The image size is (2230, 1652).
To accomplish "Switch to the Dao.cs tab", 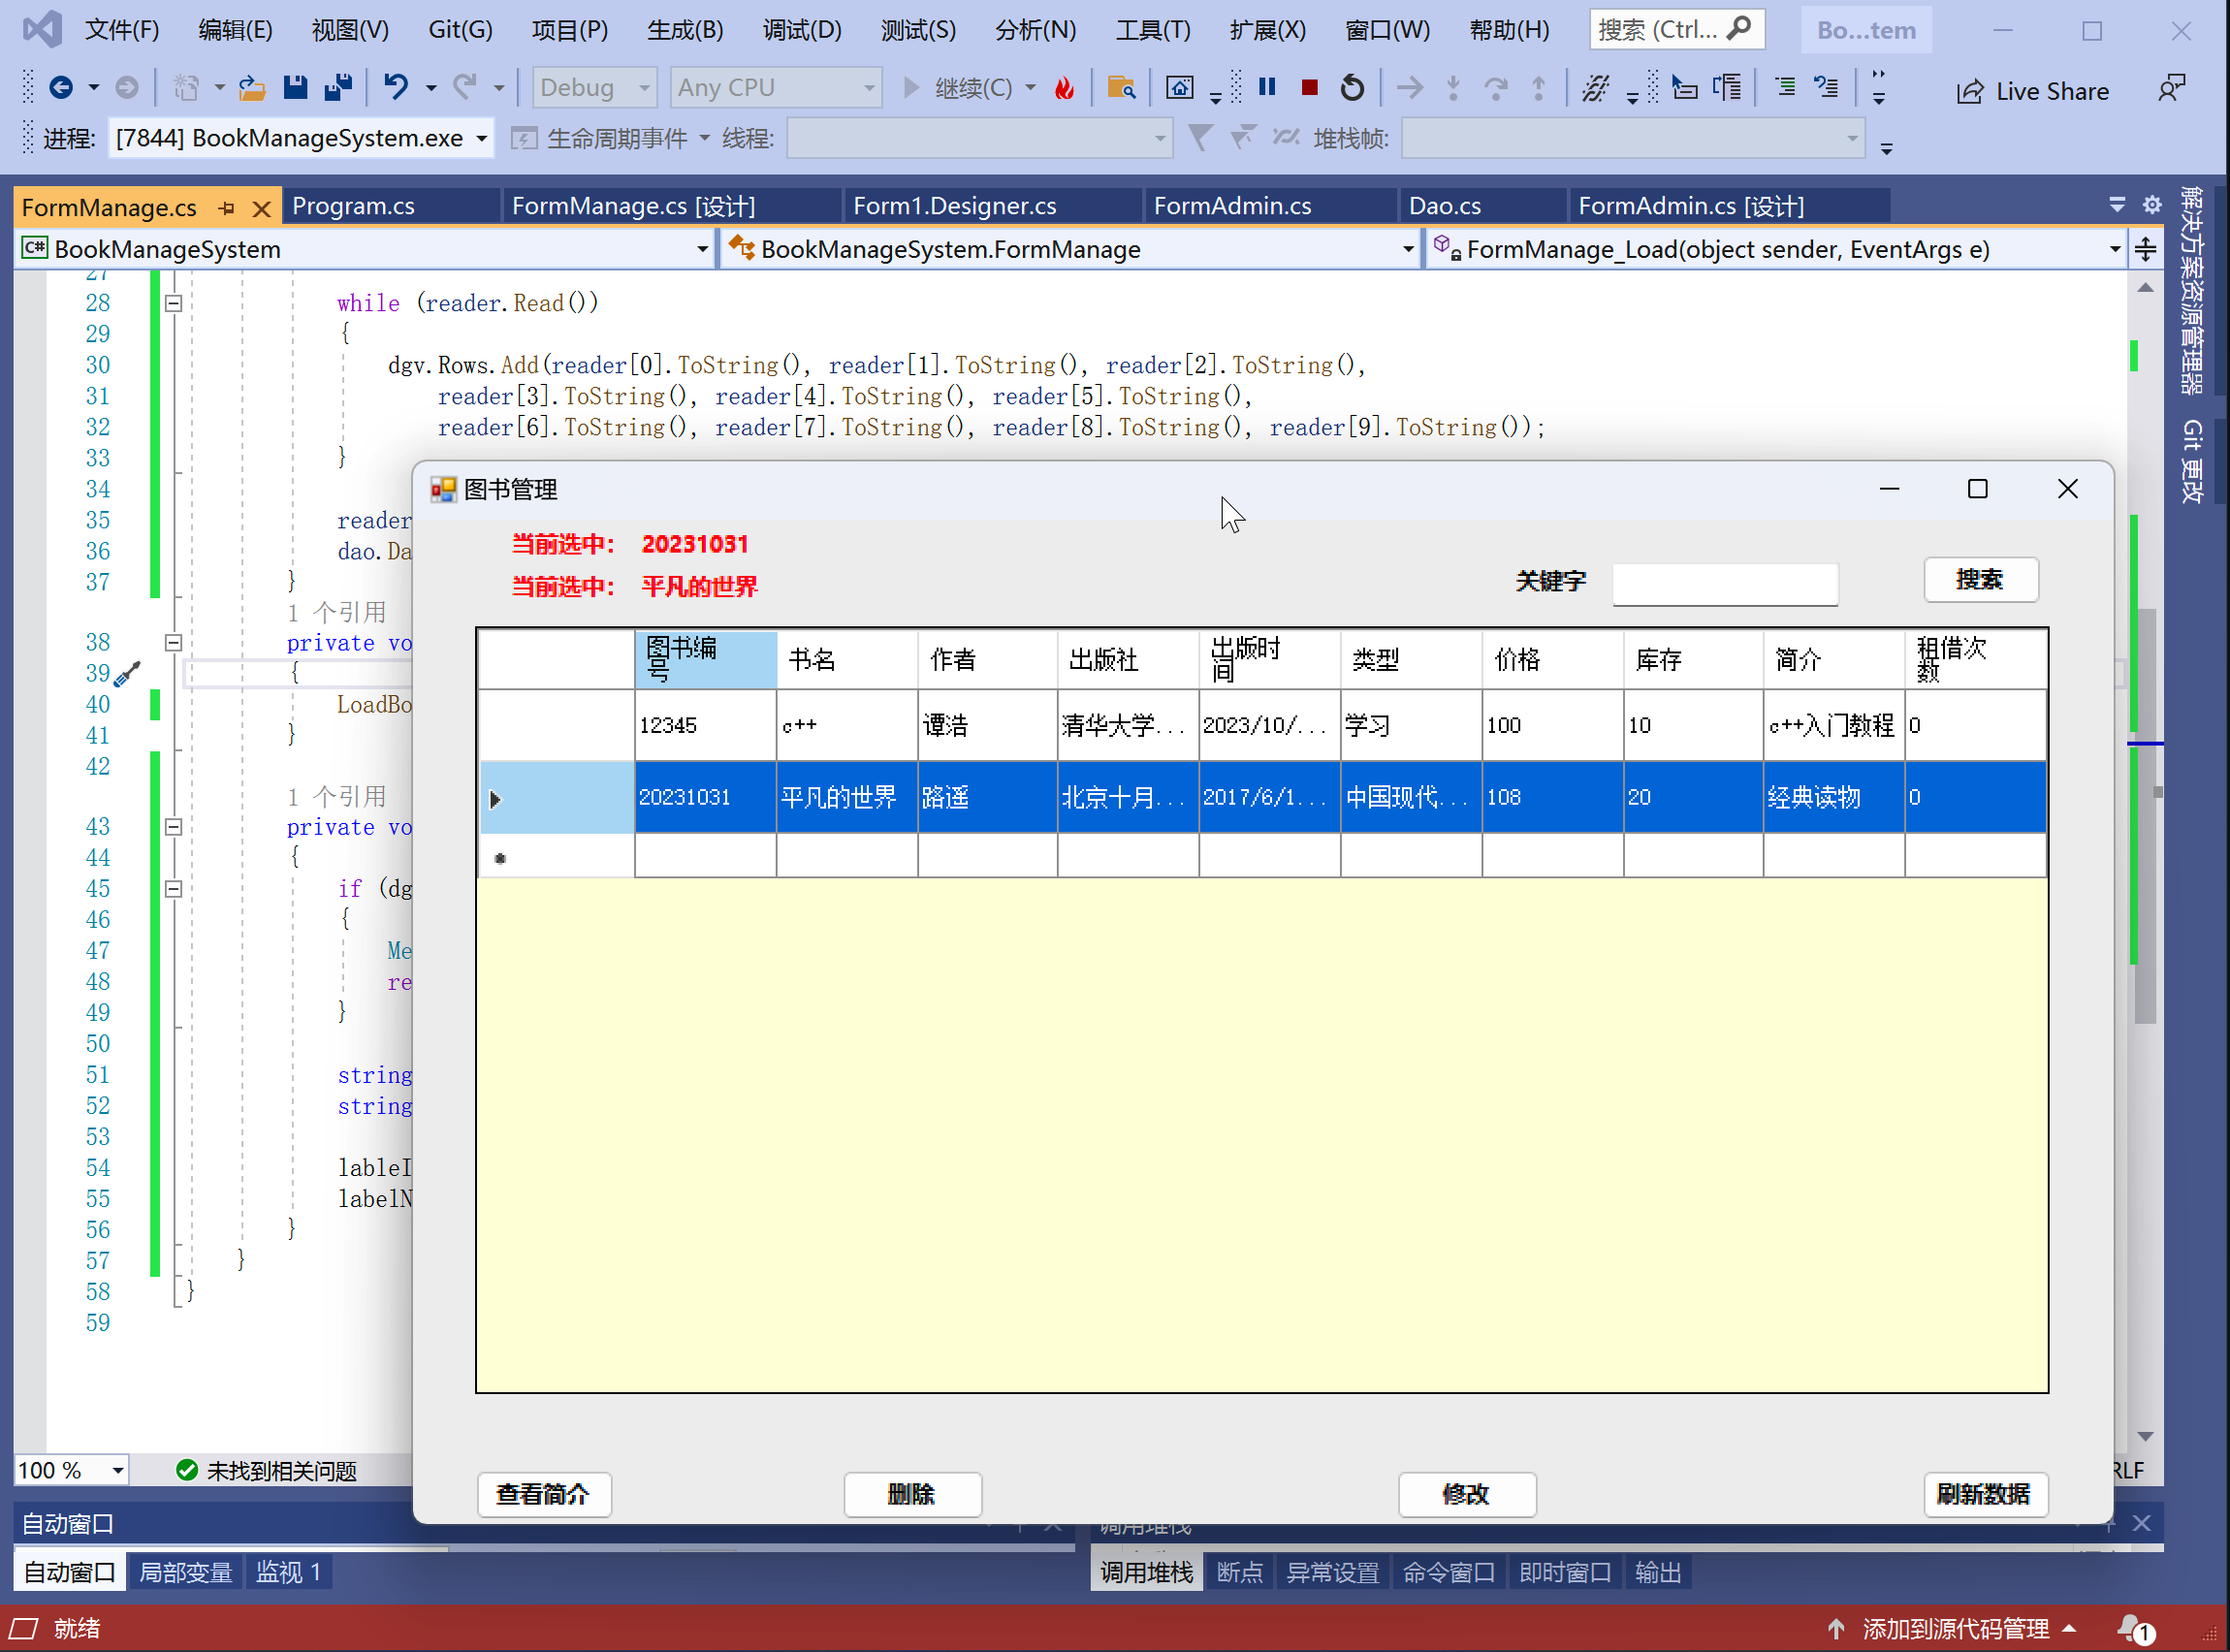I will (1444, 206).
